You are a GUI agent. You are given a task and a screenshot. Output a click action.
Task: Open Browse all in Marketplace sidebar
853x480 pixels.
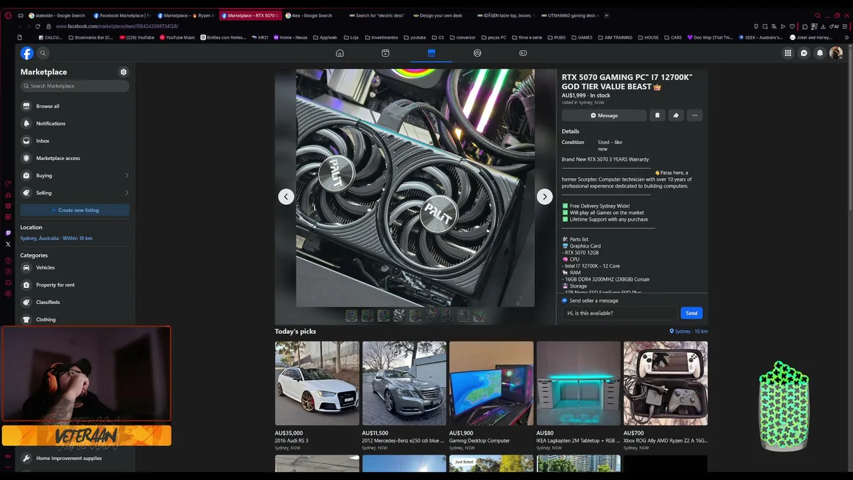(75, 106)
